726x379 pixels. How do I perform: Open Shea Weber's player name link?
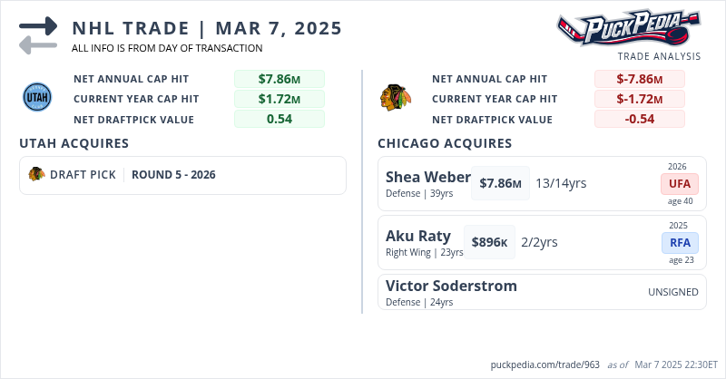pos(427,177)
